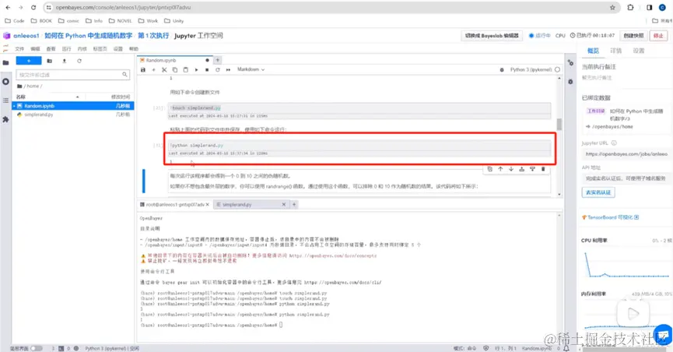Paste cell using the clipboard icon
Image resolution: width=673 pixels, height=352 pixels.
click(185, 69)
